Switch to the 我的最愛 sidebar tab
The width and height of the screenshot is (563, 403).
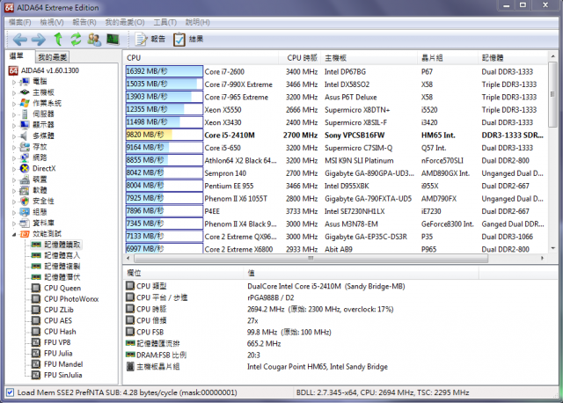(x=53, y=56)
